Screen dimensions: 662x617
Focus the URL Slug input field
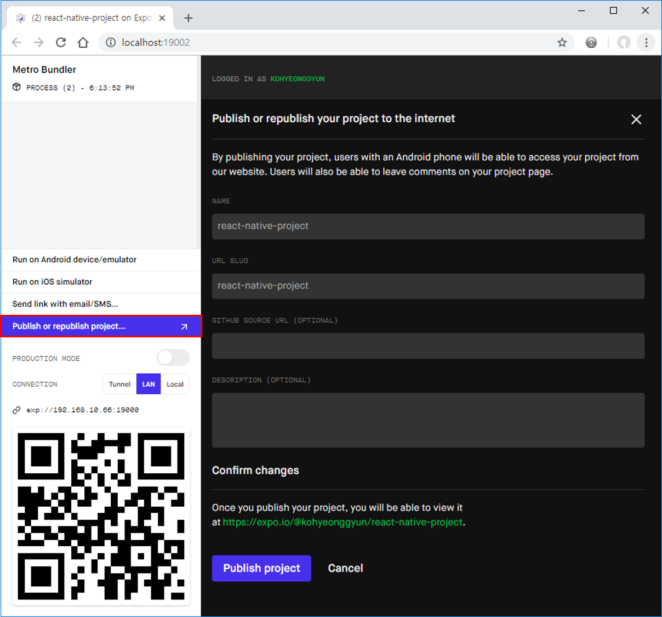428,286
